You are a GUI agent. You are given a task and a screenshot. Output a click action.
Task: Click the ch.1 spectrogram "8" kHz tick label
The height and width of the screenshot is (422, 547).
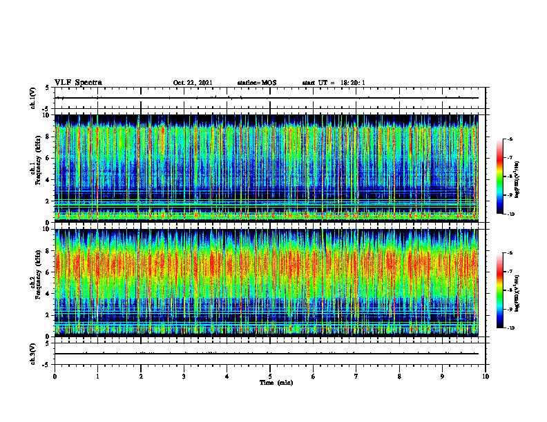pos(47,137)
